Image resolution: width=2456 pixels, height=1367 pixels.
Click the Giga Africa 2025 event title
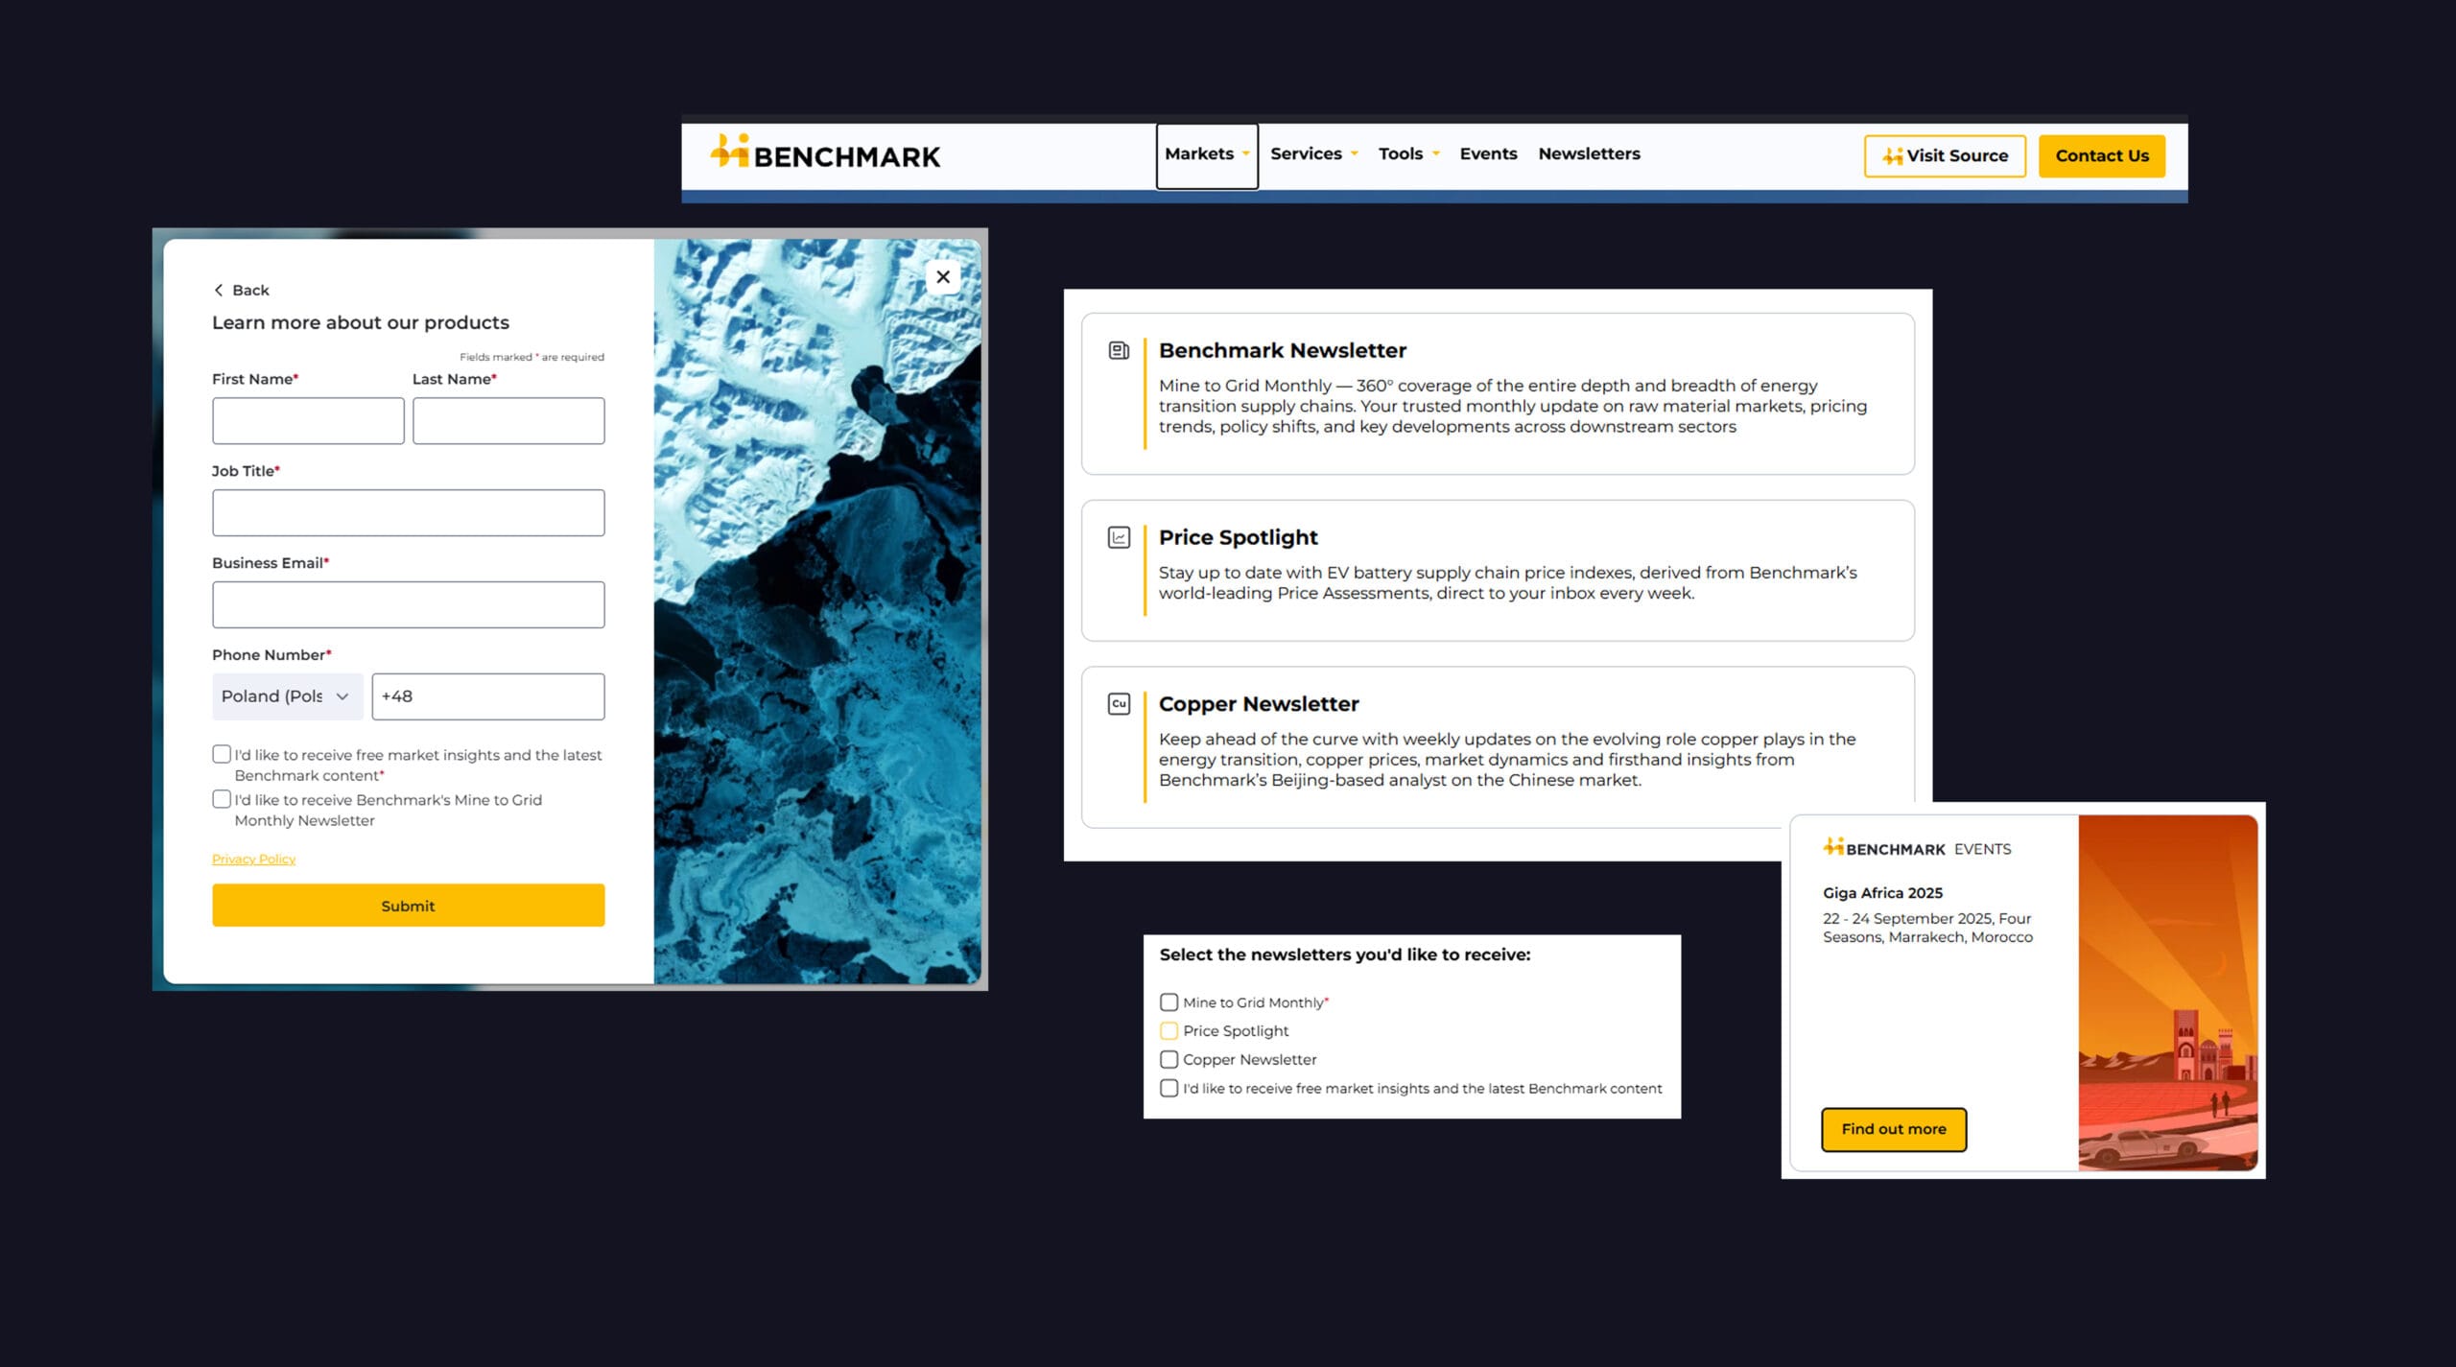1882,893
